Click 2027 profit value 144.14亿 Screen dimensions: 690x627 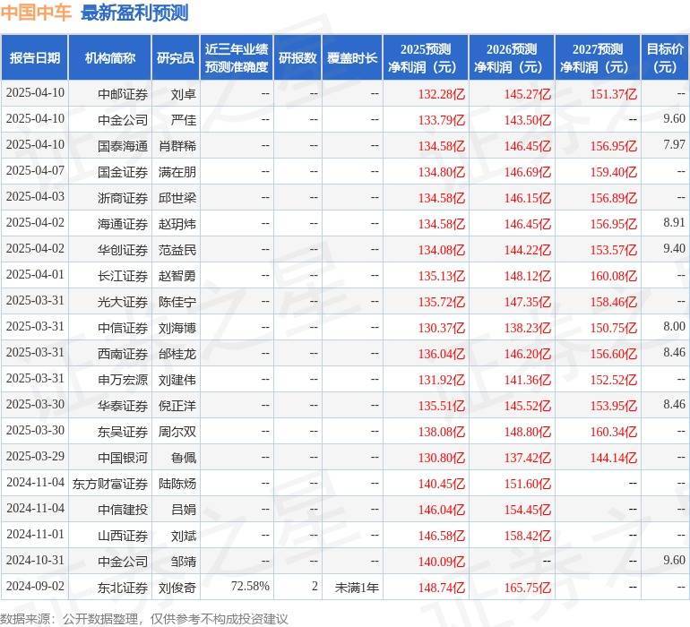[x=614, y=457]
